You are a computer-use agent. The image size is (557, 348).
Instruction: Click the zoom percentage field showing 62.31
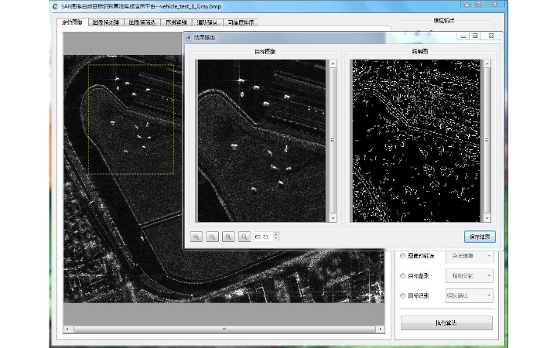coord(263,237)
